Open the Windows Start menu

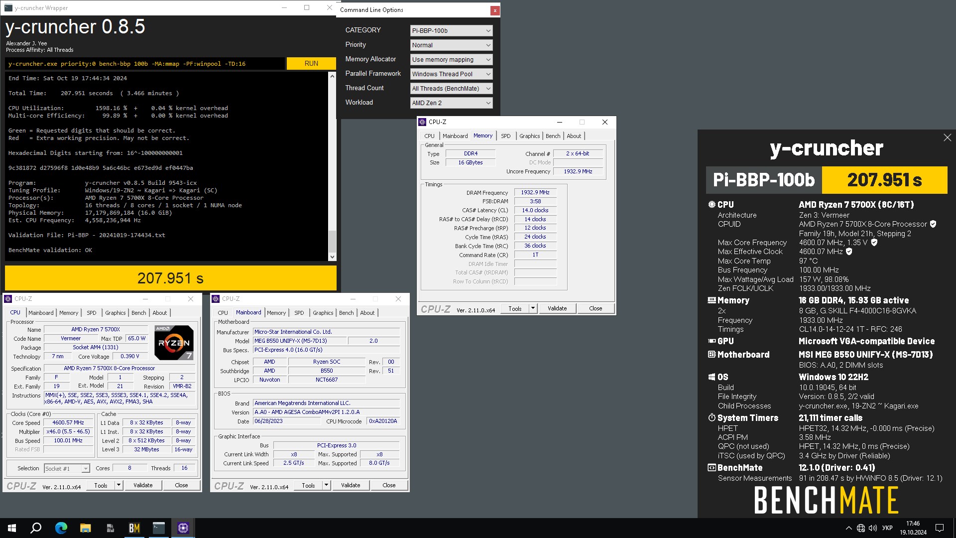(12, 528)
